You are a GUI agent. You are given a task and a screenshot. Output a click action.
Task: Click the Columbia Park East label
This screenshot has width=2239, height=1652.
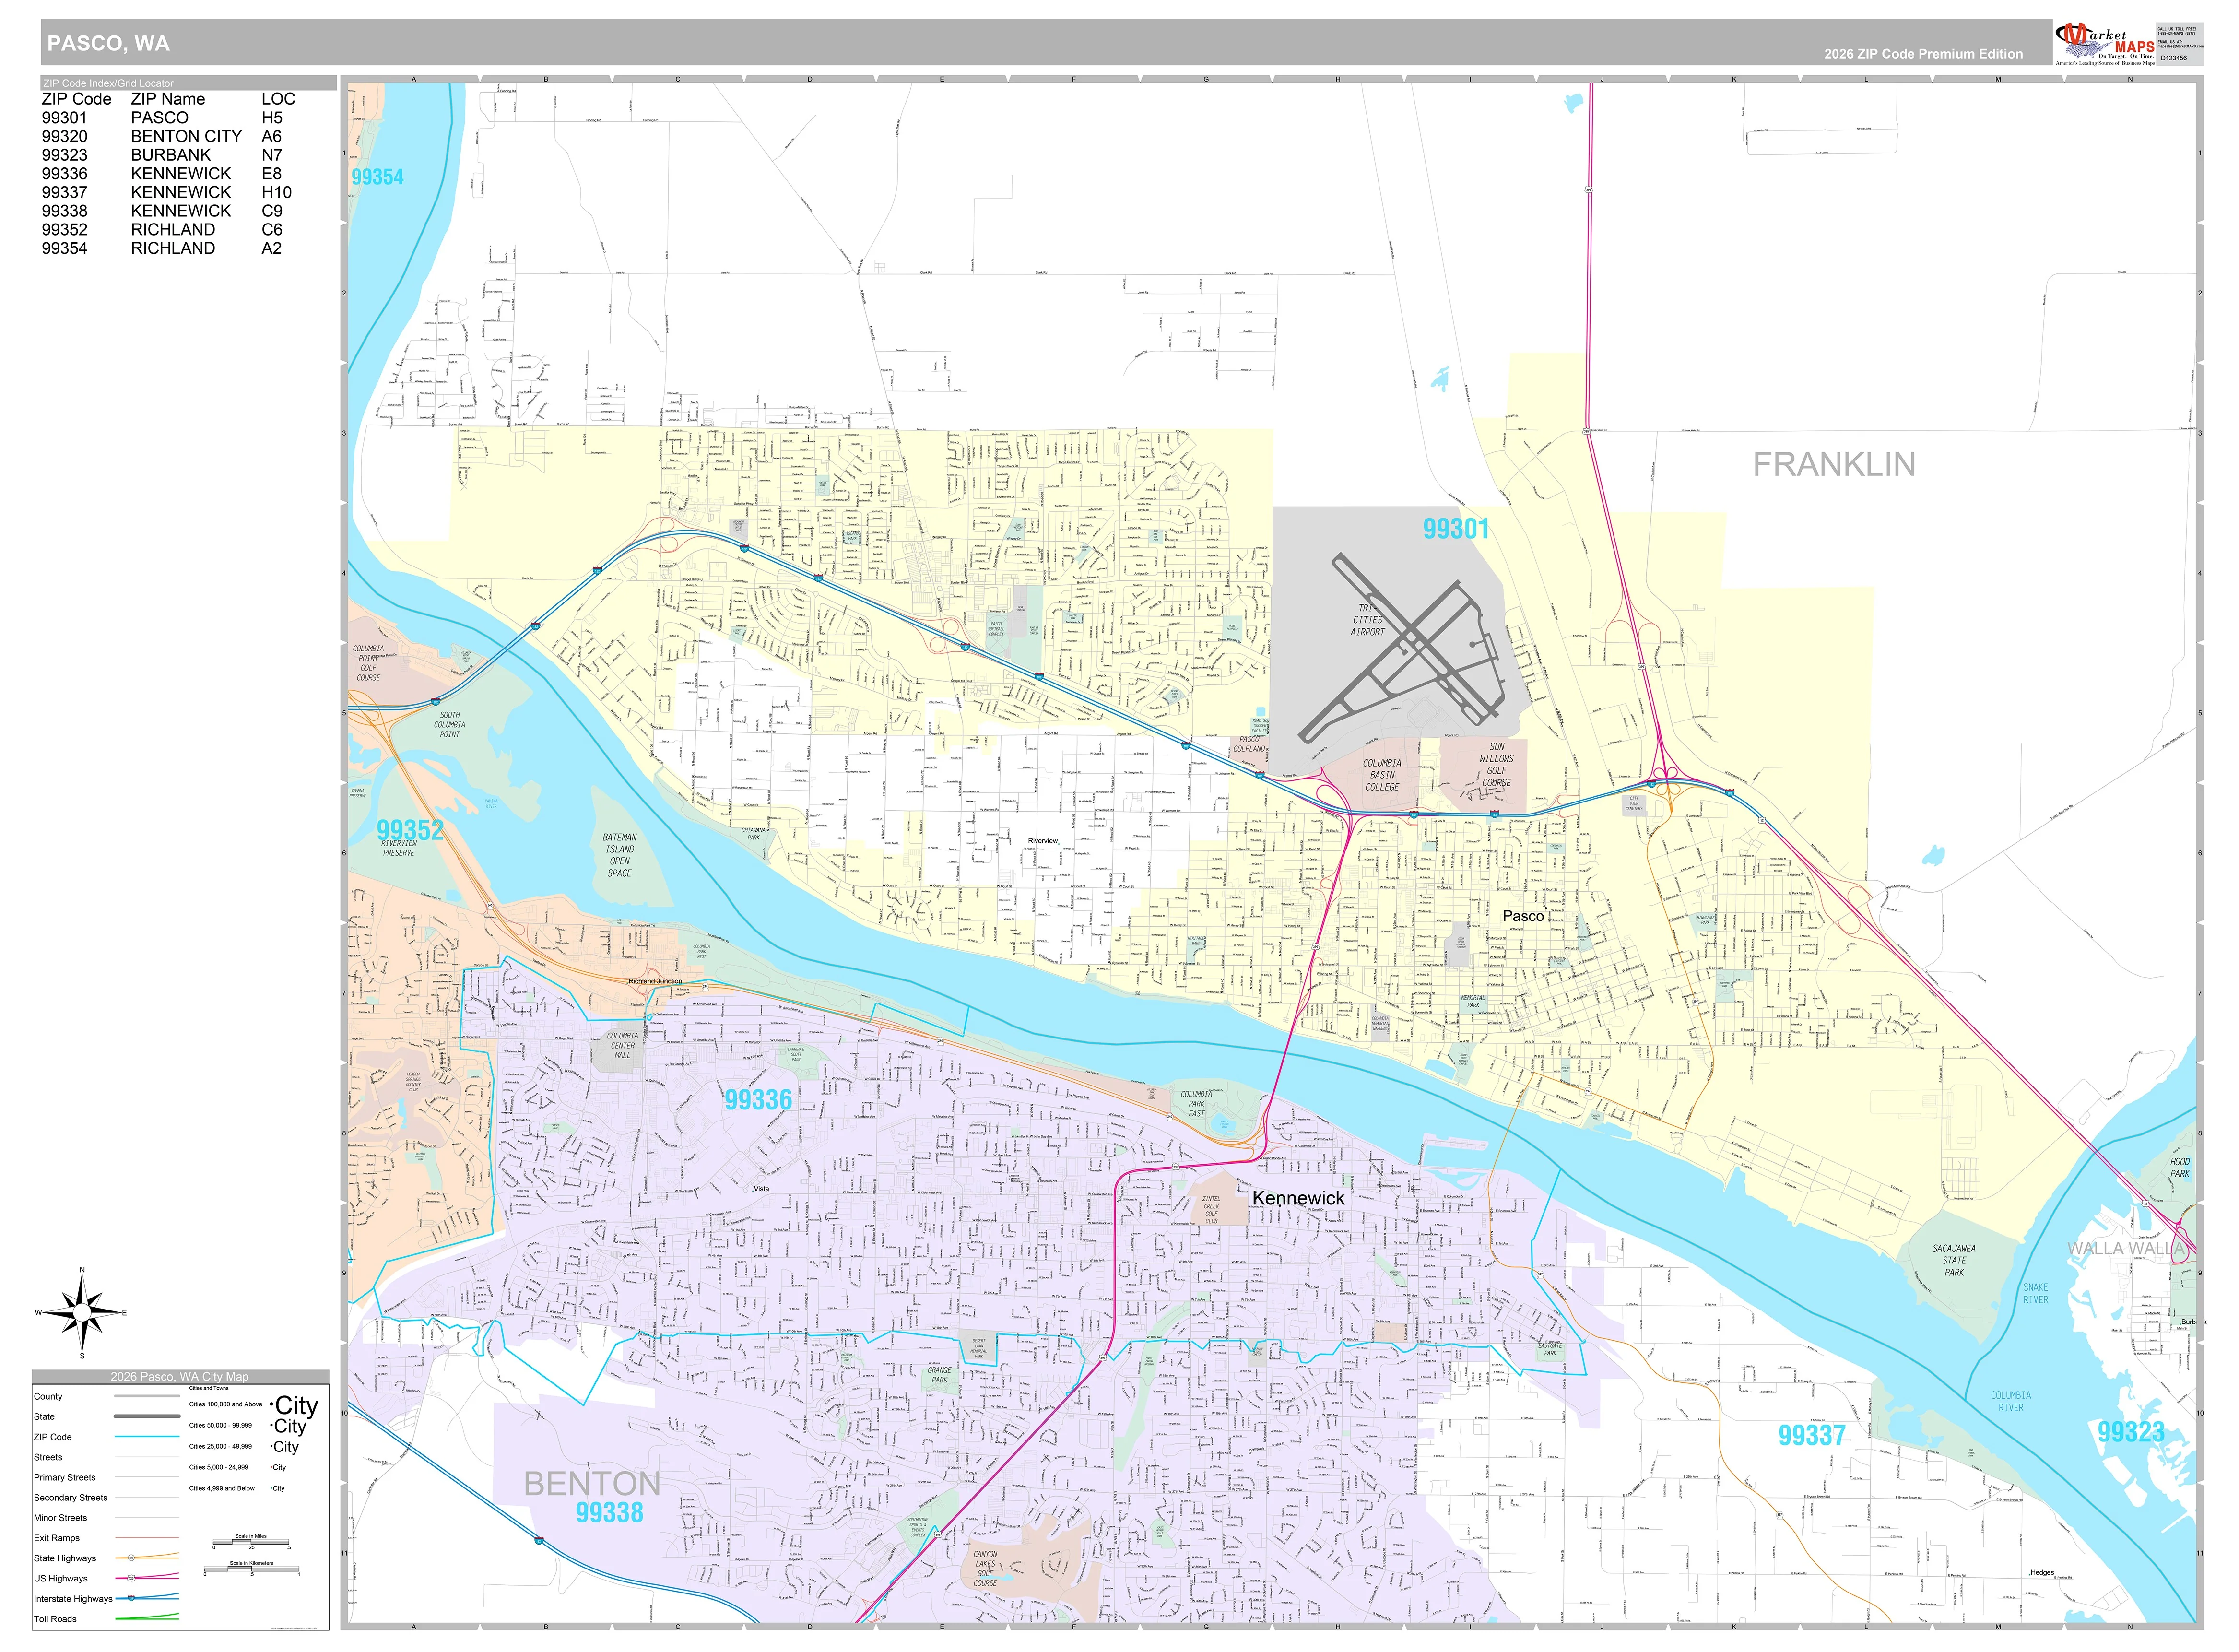click(1196, 1105)
